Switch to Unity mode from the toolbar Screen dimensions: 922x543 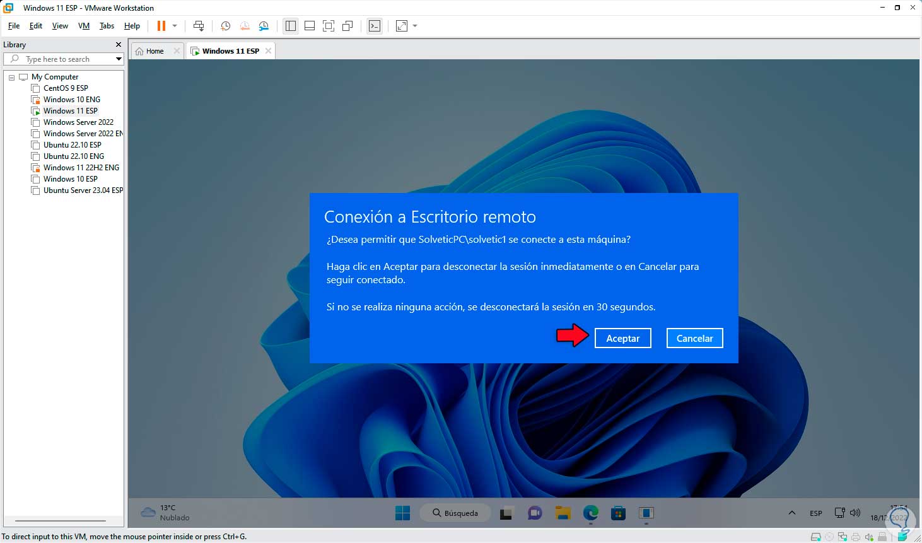tap(347, 26)
